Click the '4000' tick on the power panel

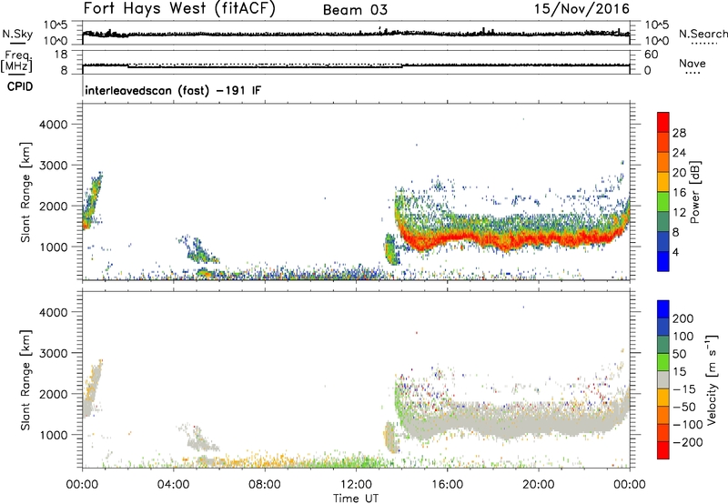[x=53, y=125]
